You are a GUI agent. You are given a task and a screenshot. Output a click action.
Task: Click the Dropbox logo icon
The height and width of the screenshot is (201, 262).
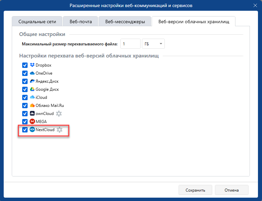click(x=32, y=65)
